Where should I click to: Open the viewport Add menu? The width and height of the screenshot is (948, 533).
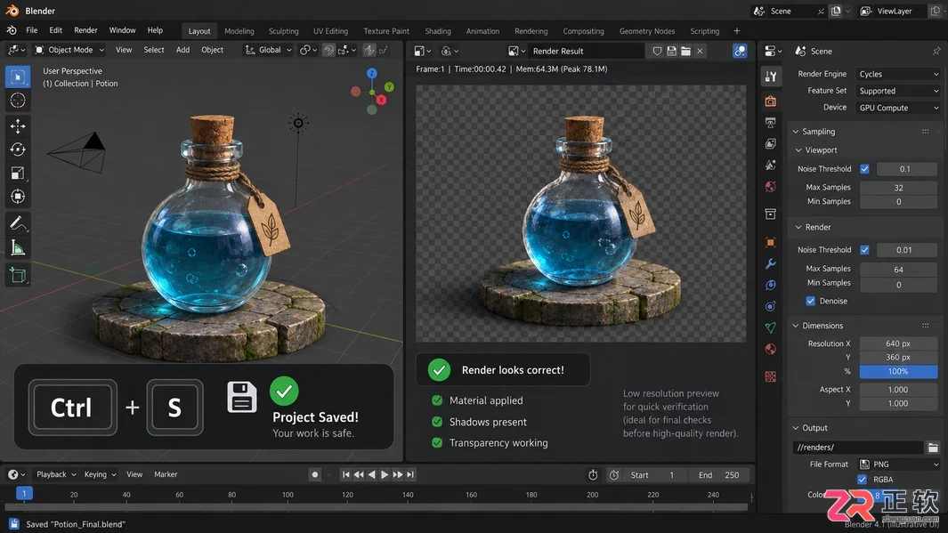tap(182, 50)
